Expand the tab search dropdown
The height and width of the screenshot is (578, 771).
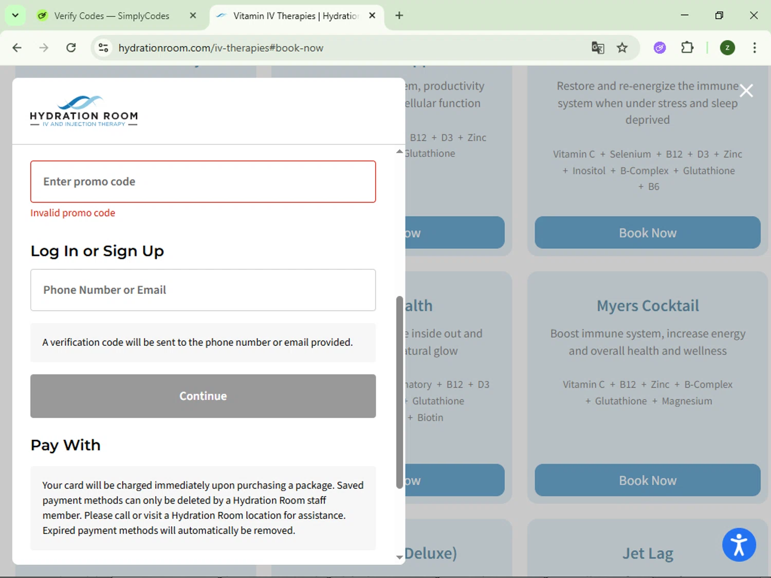pyautogui.click(x=15, y=15)
